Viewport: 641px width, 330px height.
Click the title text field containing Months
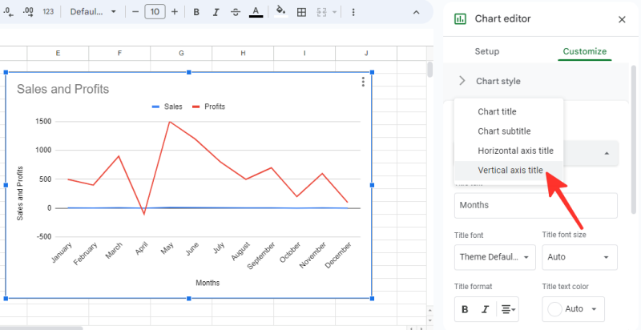535,205
